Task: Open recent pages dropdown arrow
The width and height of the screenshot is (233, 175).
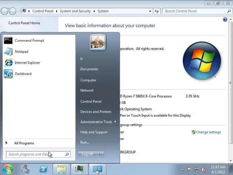Action: pos(18,11)
